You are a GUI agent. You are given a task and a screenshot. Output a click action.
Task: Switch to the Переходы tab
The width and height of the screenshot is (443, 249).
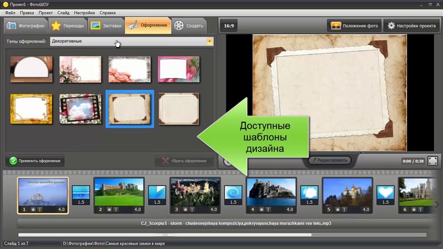point(68,26)
